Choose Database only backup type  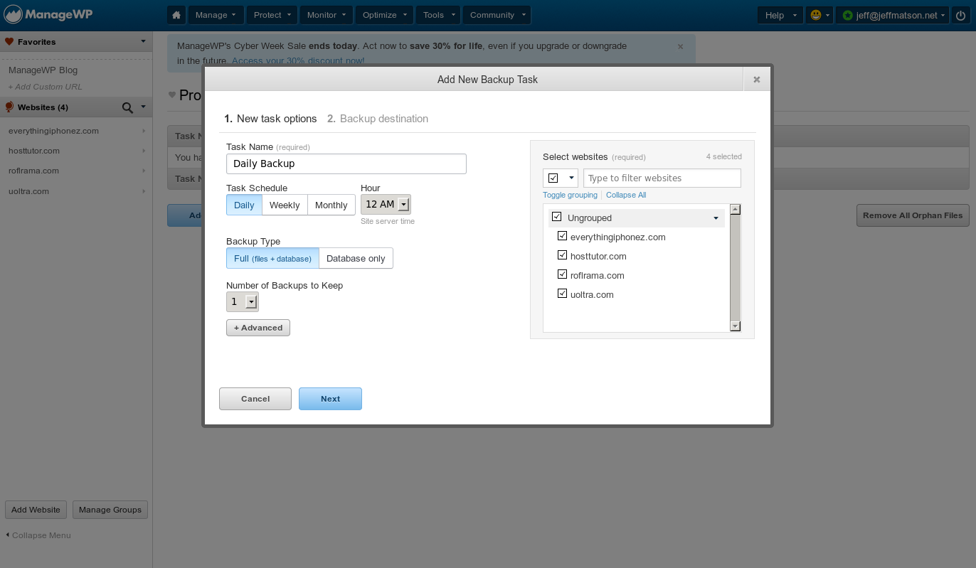356,258
